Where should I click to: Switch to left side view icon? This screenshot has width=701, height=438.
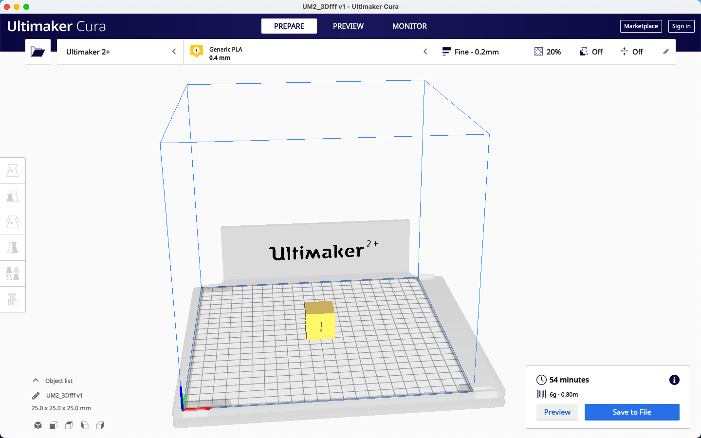click(x=85, y=425)
